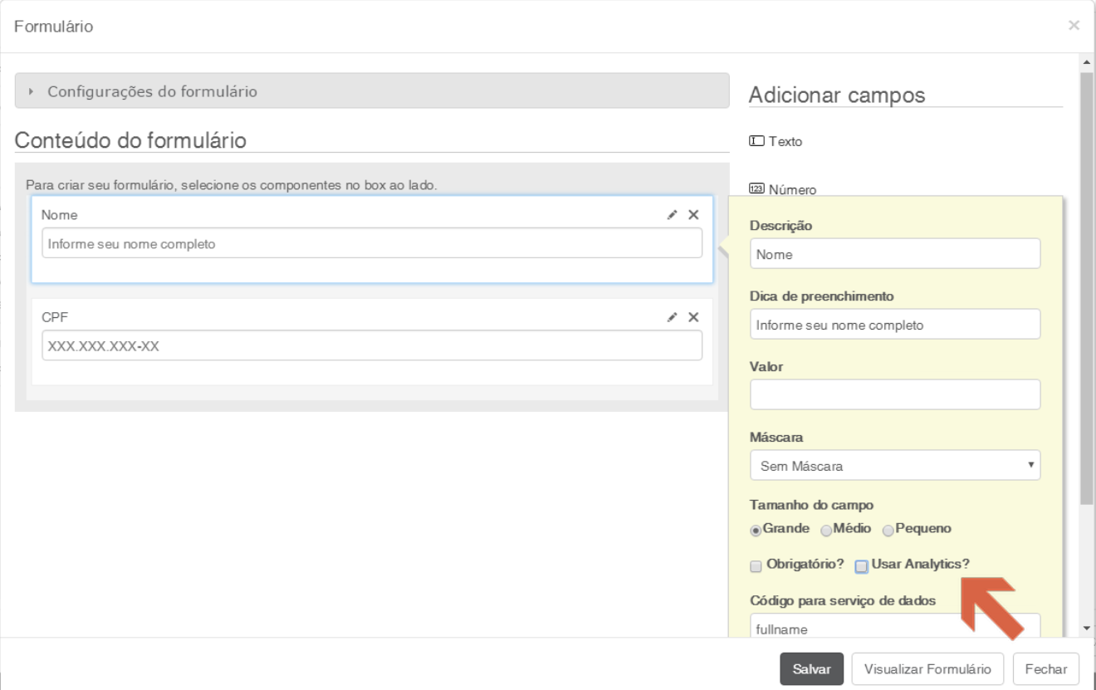
Task: Click the pencil edit icon on CPF field
Action: tap(673, 317)
